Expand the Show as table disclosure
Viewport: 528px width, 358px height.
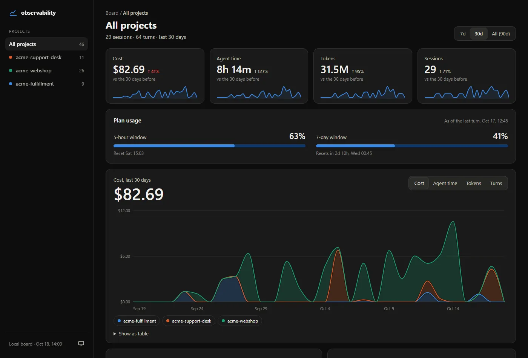click(x=131, y=334)
